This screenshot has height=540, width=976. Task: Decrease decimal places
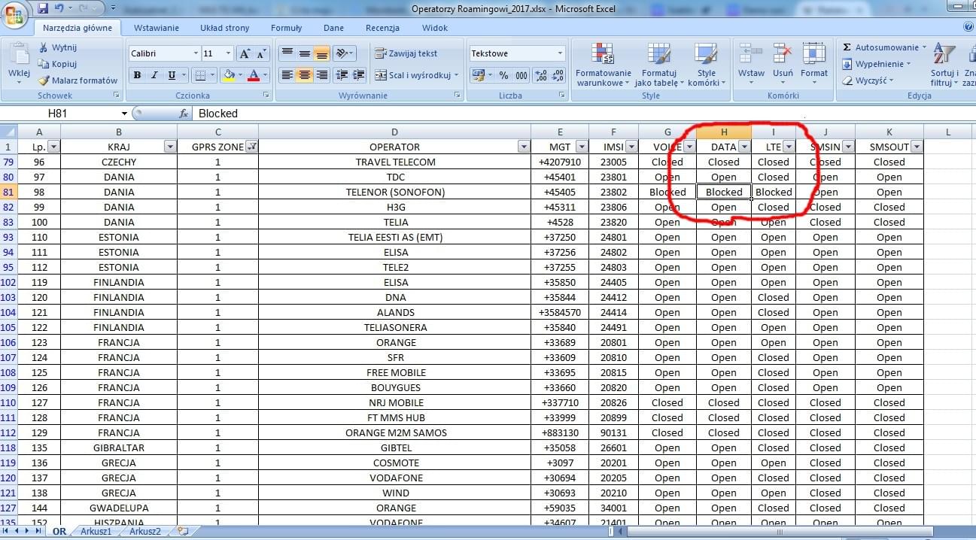pos(558,75)
